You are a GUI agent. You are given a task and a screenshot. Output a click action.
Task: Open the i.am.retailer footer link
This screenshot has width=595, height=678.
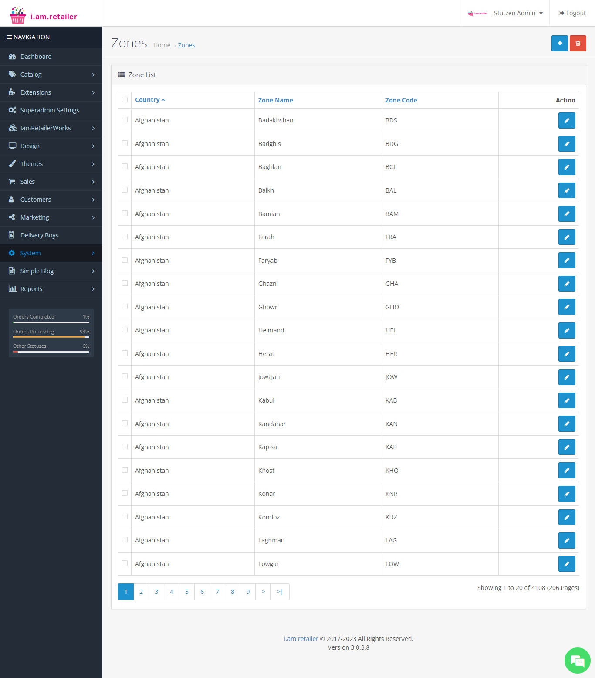tap(301, 639)
